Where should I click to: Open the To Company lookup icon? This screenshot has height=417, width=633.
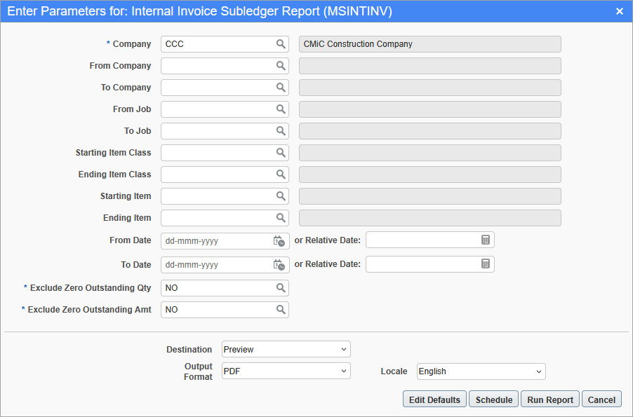pyautogui.click(x=281, y=87)
